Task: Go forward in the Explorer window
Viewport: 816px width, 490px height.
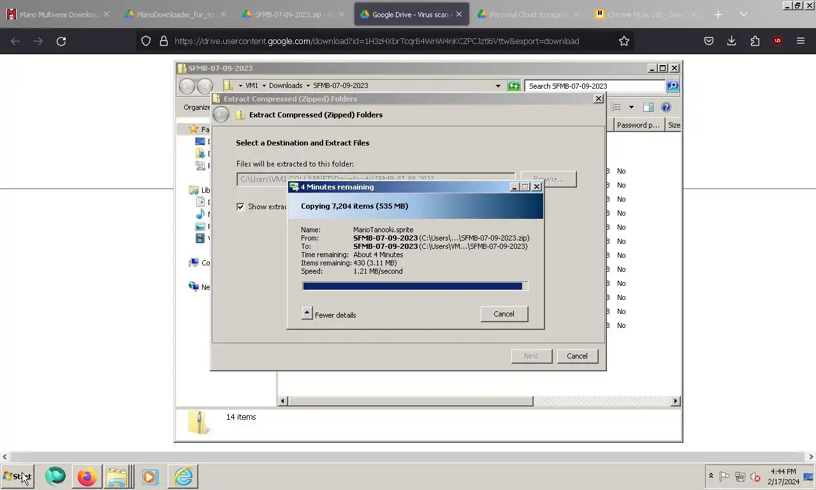Action: (205, 86)
